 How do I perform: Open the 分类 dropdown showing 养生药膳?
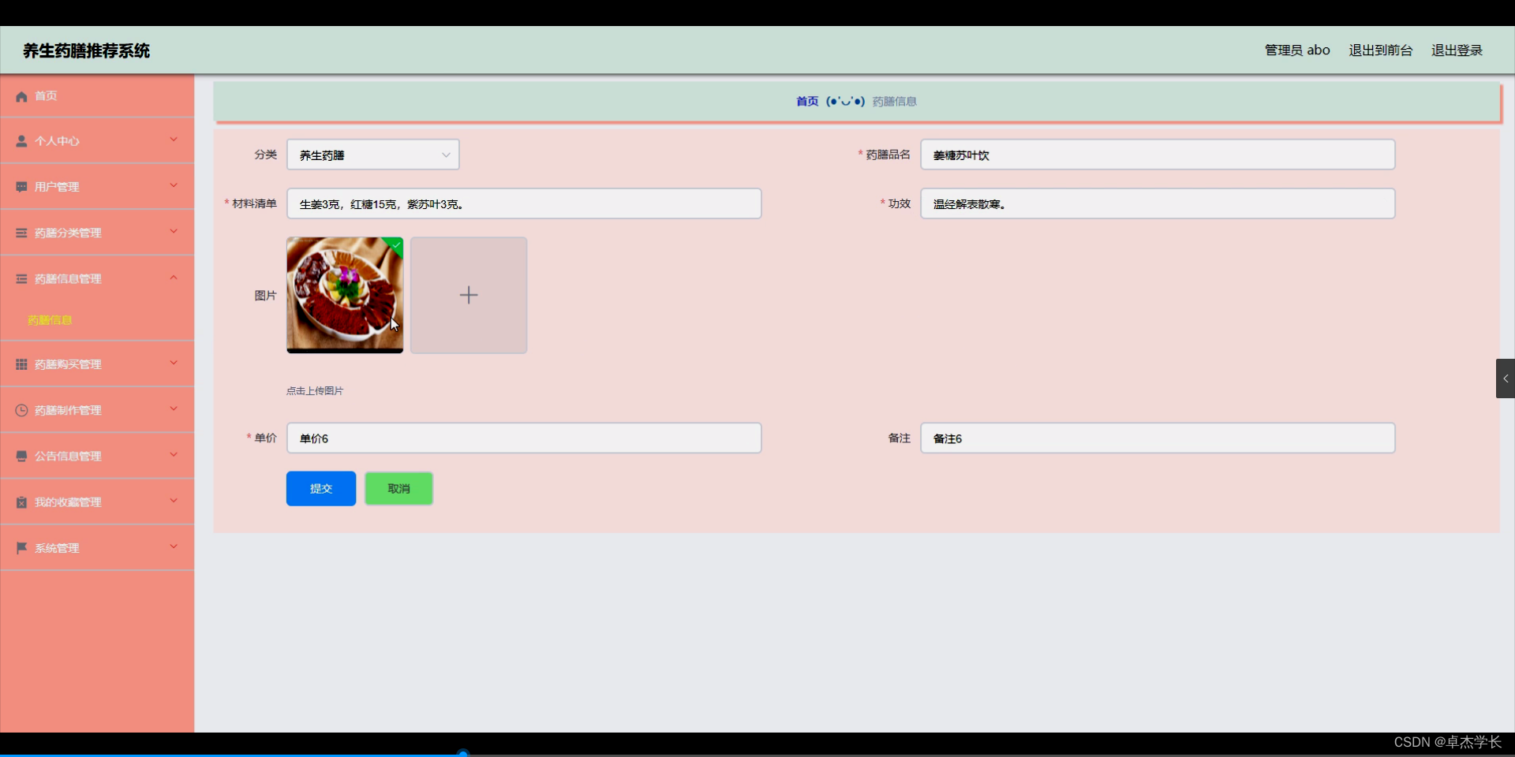373,155
